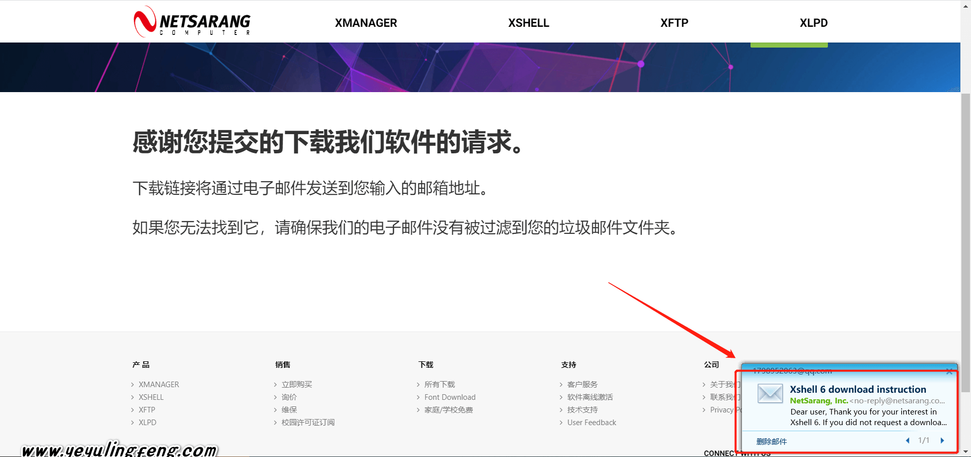
Task: Open the 关于我们 footer link
Action: (725, 385)
